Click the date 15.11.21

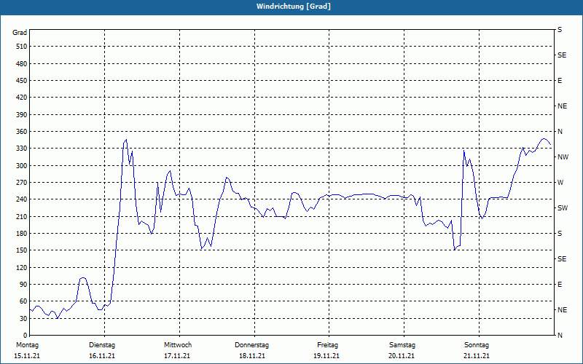(x=27, y=356)
